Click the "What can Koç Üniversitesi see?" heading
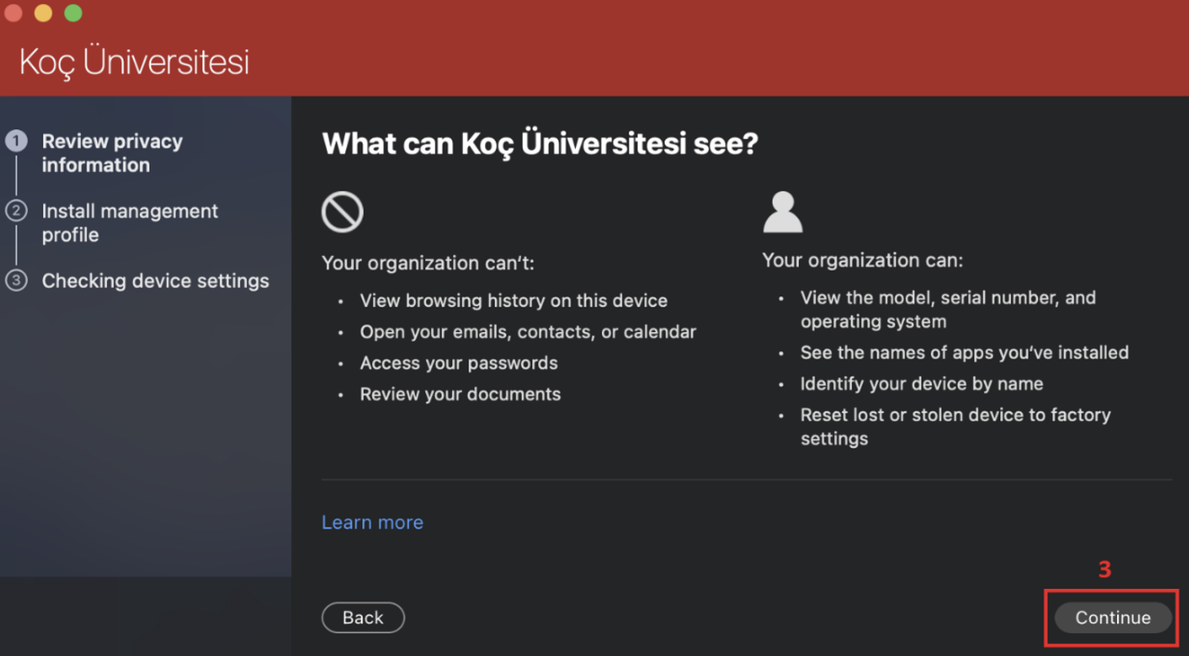This screenshot has width=1189, height=656. (x=540, y=144)
